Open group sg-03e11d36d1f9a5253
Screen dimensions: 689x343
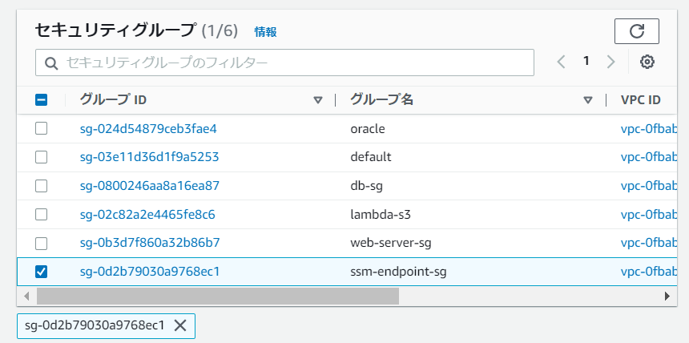point(149,157)
